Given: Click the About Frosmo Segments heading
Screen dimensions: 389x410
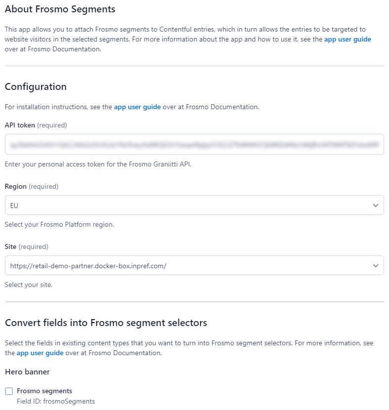Looking at the screenshot, I should [x=60, y=9].
